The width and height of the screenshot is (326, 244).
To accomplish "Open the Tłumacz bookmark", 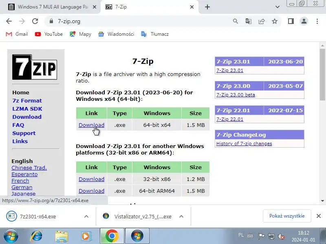I will tap(155, 34).
